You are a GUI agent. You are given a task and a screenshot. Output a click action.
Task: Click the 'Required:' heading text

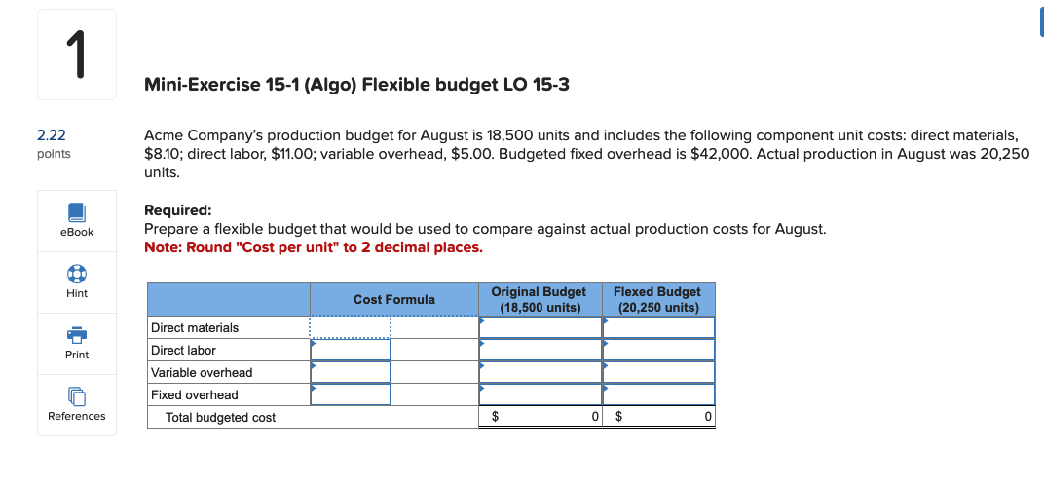pyautogui.click(x=178, y=210)
